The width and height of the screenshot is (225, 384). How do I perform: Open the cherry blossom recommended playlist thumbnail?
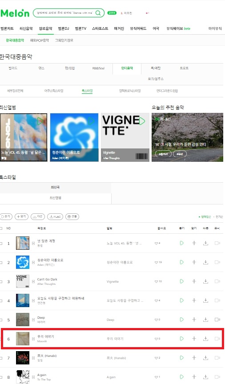point(187,137)
